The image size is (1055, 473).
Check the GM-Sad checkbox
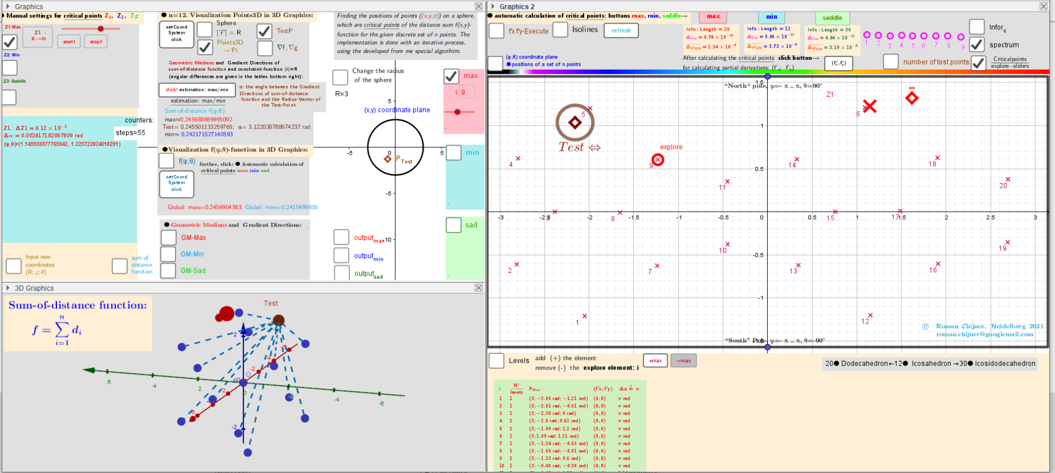click(168, 270)
